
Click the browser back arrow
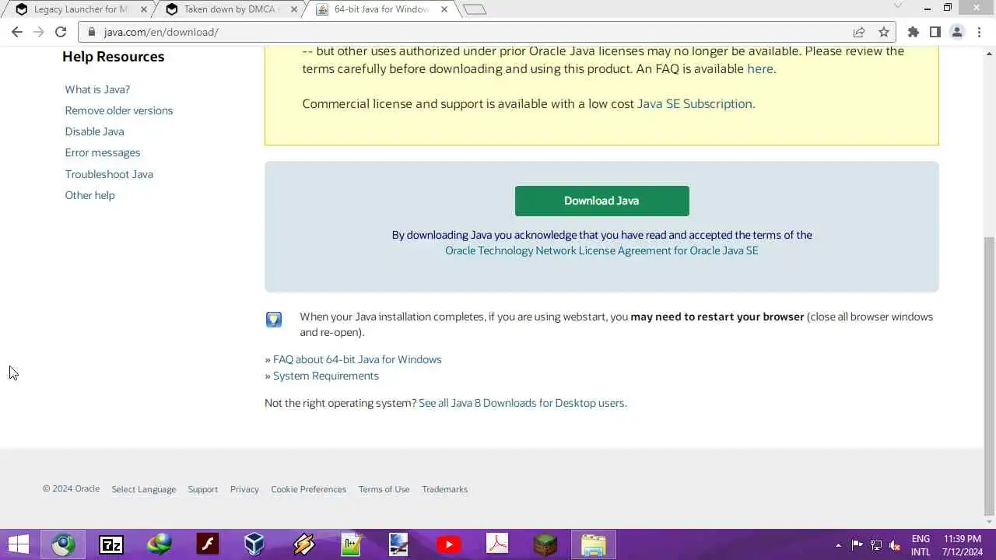[17, 32]
